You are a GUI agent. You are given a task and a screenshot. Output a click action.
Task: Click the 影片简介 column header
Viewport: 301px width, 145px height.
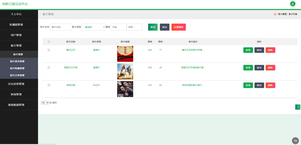193,42
